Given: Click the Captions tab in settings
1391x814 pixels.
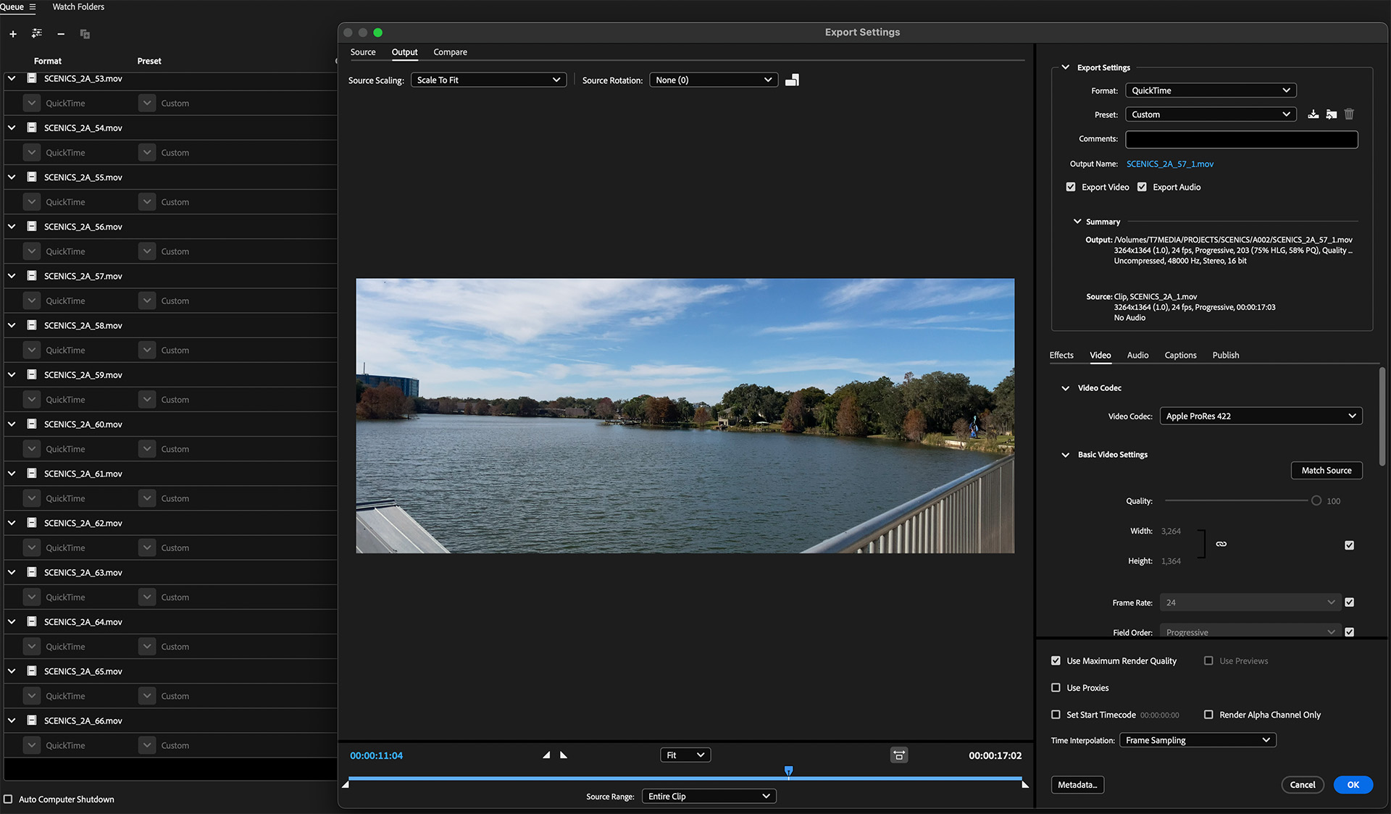Looking at the screenshot, I should click(x=1181, y=355).
